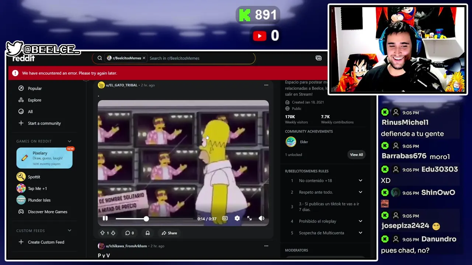
Task: Toggle closed captions on video
Action: (x=225, y=218)
